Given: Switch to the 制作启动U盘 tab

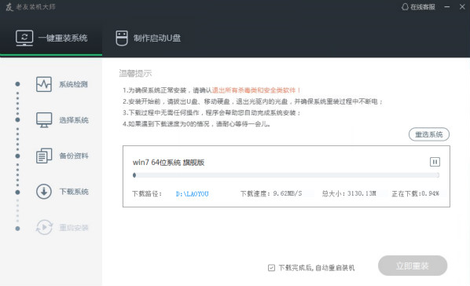Looking at the screenshot, I should click(x=149, y=38).
